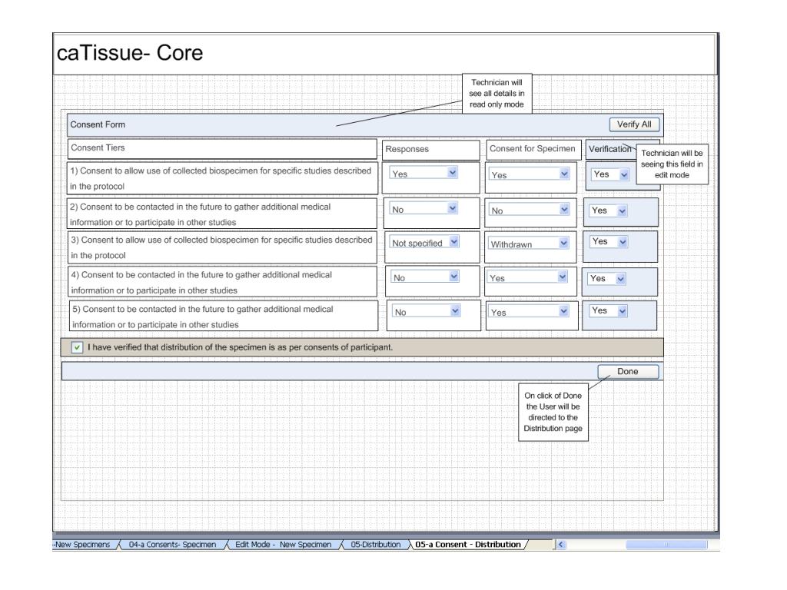
Task: Click the Verify All button
Action: [634, 124]
